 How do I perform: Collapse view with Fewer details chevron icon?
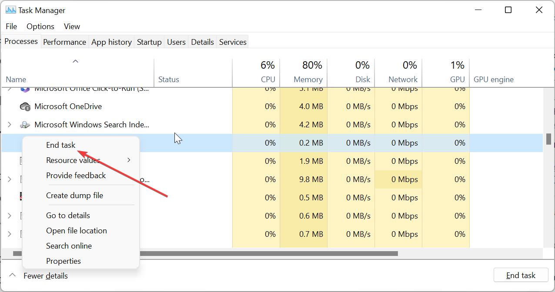point(13,275)
